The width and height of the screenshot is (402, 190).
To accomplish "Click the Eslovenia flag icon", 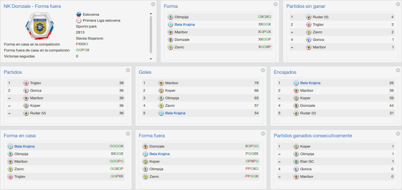I will (79, 15).
